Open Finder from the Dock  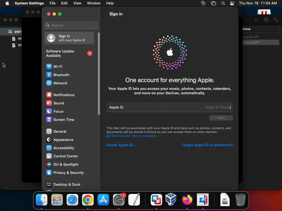(x=42, y=200)
